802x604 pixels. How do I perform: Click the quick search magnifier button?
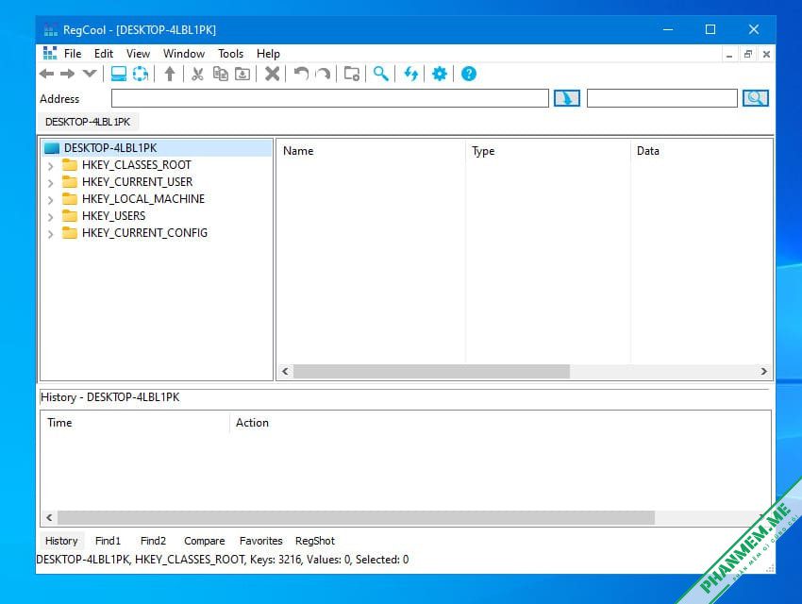(x=756, y=98)
